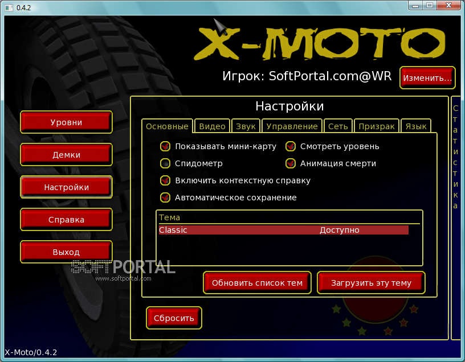This screenshot has height=362, width=465.
Task: Click the Сбросить button
Action: (x=174, y=318)
